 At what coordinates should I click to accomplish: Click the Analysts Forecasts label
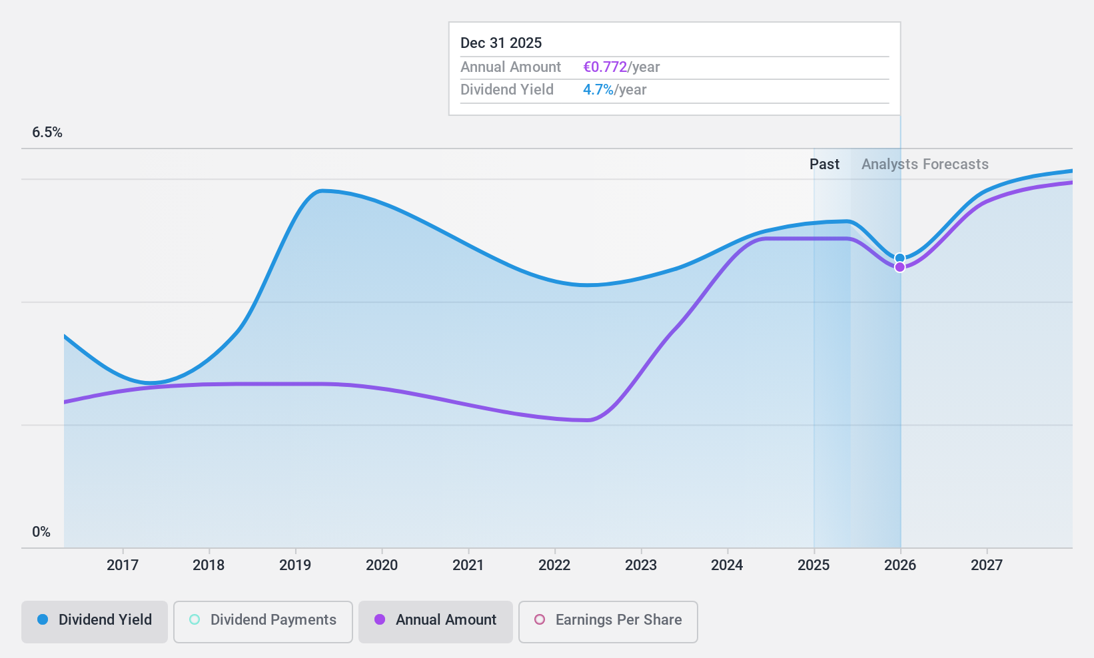(x=925, y=164)
